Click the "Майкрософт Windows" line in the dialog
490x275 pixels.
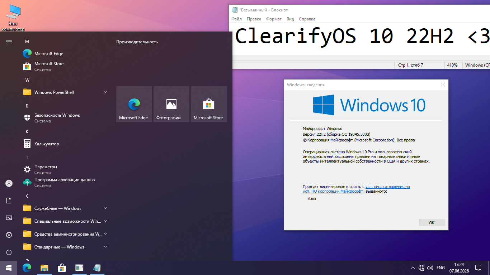pyautogui.click(x=322, y=129)
